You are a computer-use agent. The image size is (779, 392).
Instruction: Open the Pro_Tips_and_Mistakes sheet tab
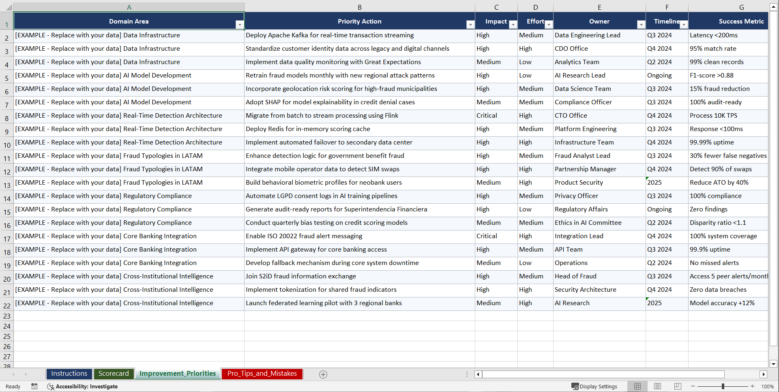click(x=262, y=373)
